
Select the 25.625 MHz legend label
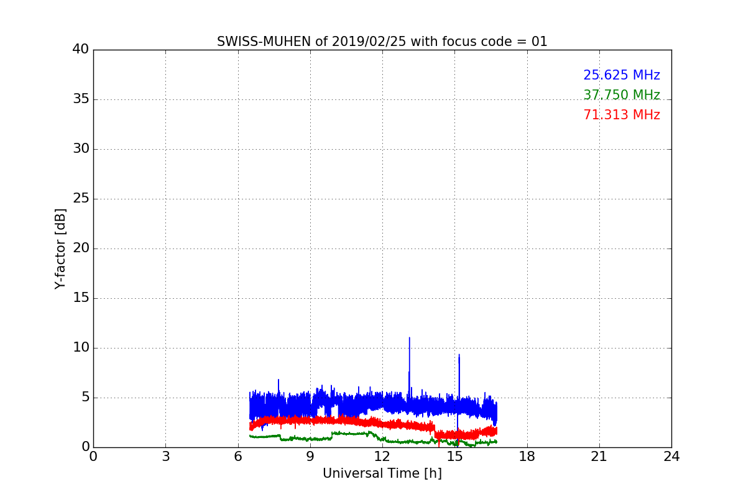[621, 75]
